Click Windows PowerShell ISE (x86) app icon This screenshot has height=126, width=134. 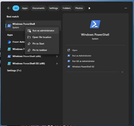click(x=9, y=63)
